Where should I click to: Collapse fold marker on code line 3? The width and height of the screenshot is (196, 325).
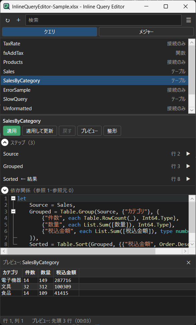(x=13, y=211)
